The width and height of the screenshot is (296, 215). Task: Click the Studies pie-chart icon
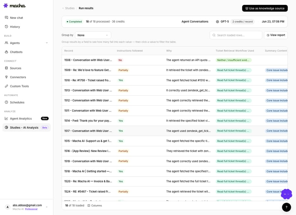(x=7, y=127)
